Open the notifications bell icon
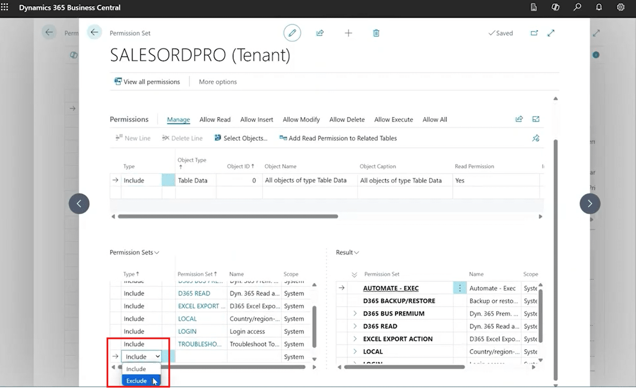This screenshot has height=388, width=636. pos(599,7)
